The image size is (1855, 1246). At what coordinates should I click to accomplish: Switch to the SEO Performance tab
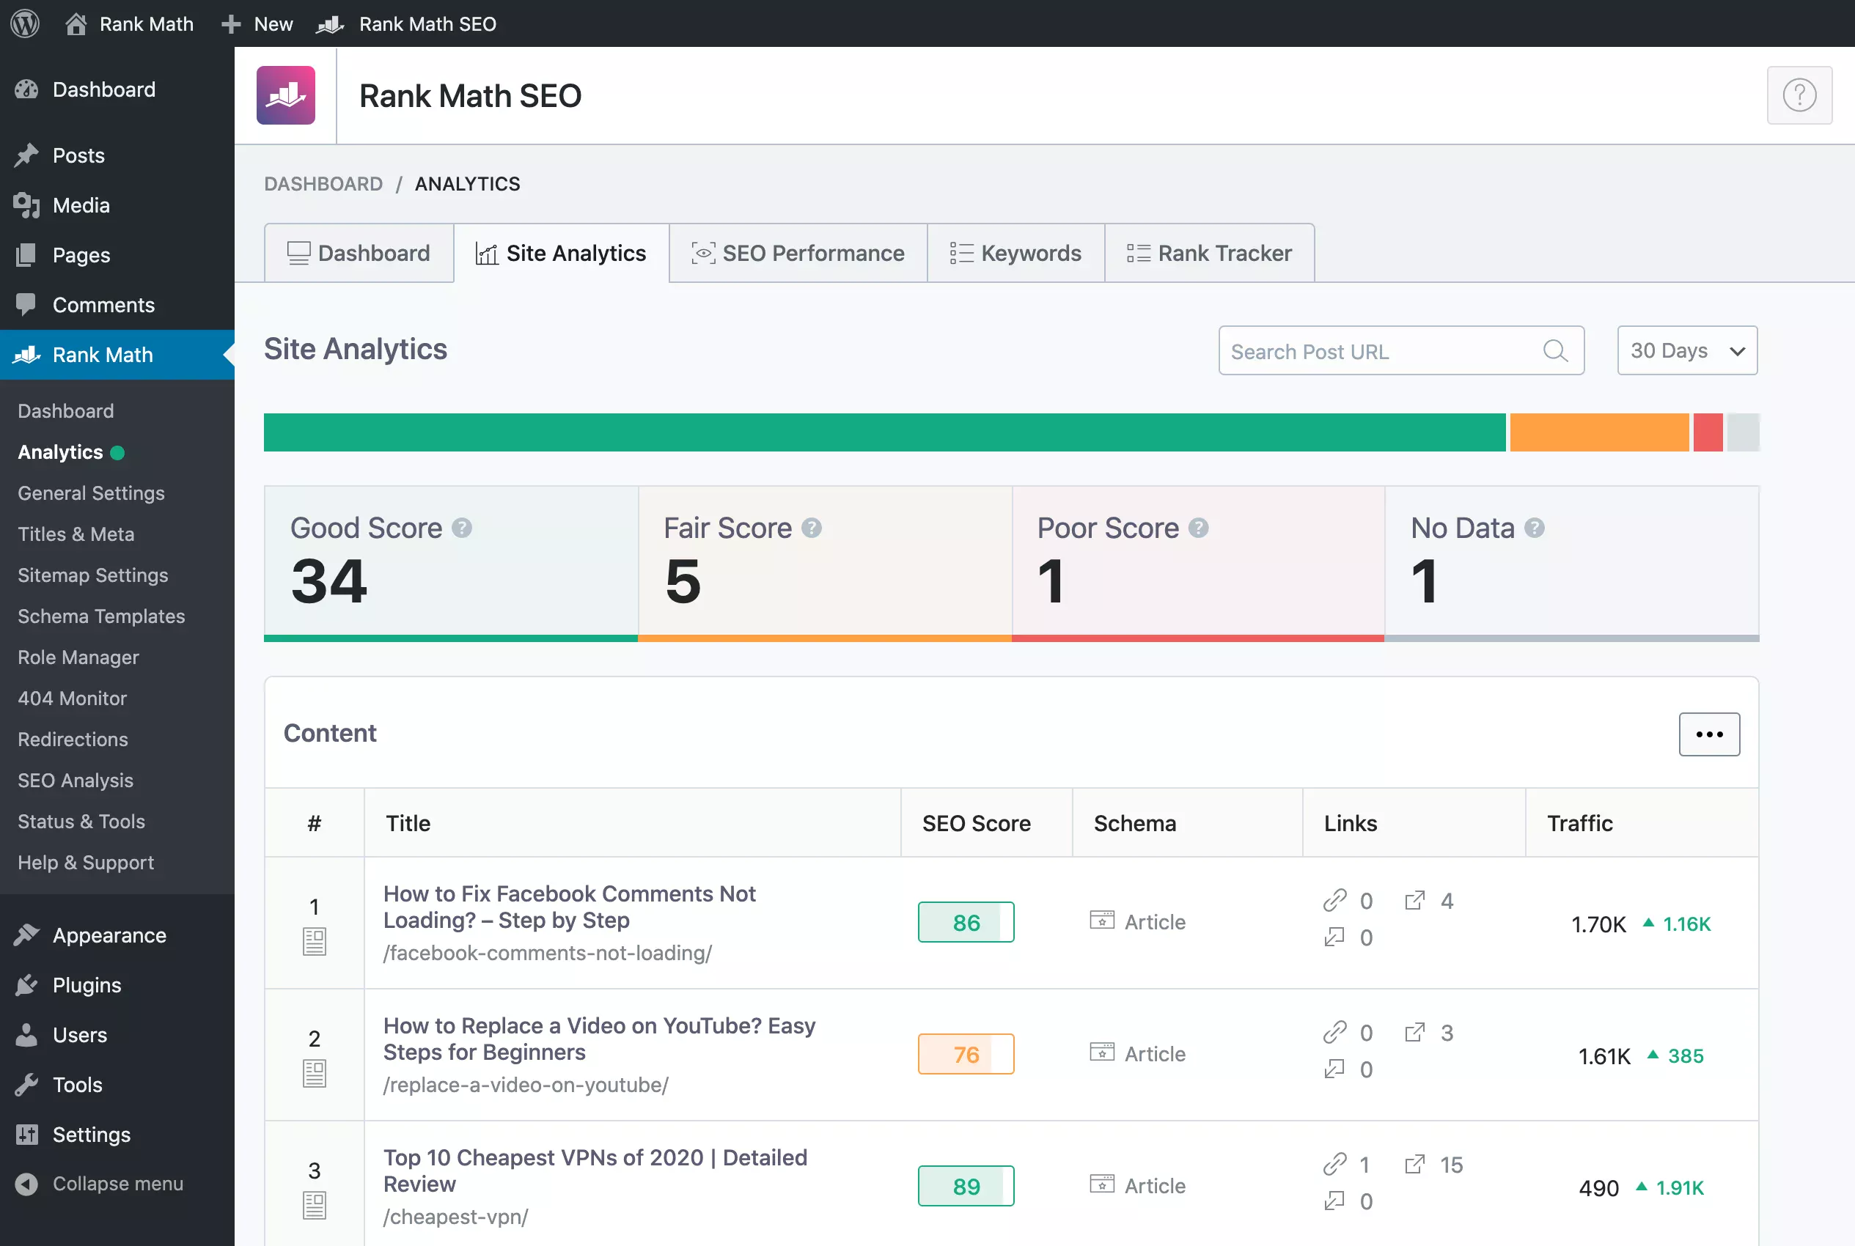(798, 254)
